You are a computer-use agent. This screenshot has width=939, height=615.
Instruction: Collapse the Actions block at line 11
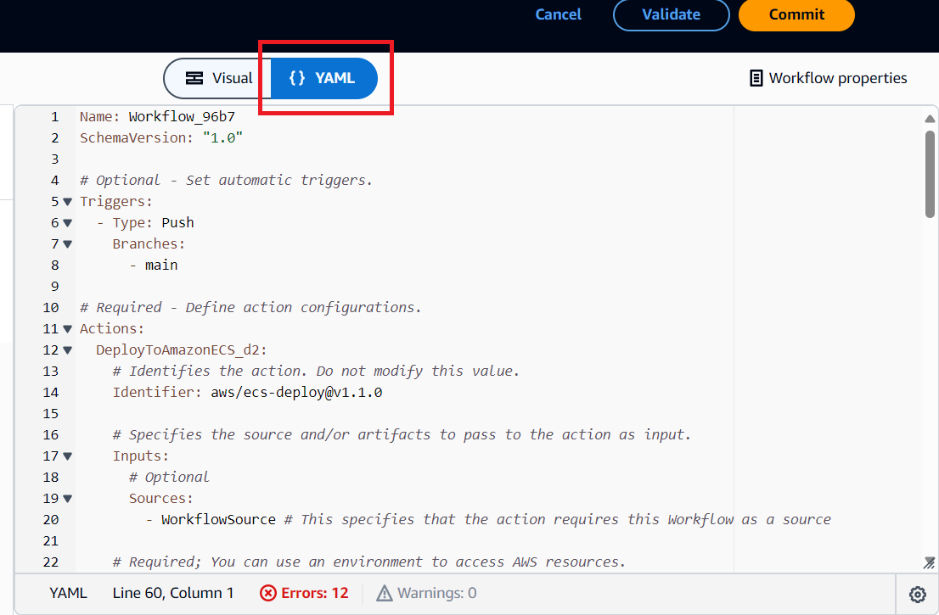[x=68, y=329]
